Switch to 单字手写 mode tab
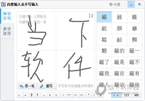Viewport: 145px width, 101px height. [7, 16]
